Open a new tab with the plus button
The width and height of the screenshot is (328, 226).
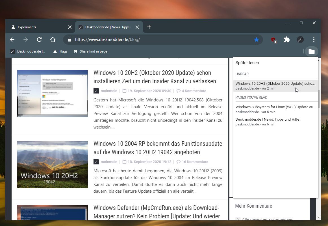point(149,27)
